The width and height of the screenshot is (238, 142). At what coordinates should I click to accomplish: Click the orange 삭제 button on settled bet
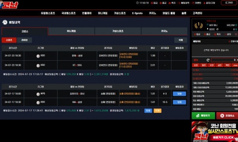coord(157,110)
